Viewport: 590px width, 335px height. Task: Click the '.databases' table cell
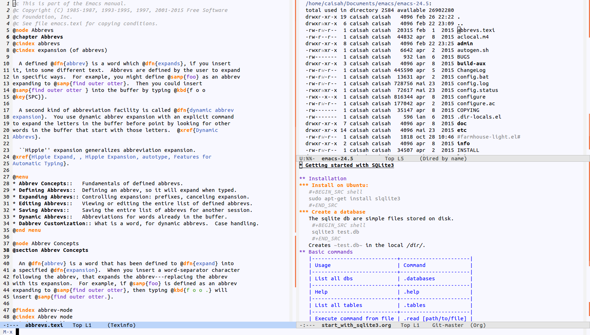[419, 279]
